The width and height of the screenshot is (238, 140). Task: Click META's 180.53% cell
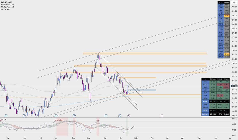tap(213, 93)
